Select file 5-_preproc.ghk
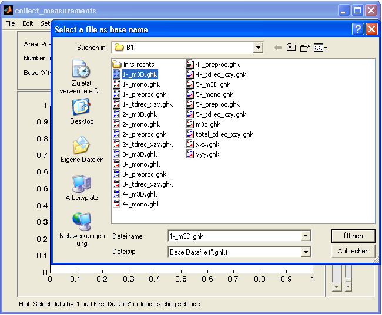This screenshot has height=315, width=382. pos(213,104)
